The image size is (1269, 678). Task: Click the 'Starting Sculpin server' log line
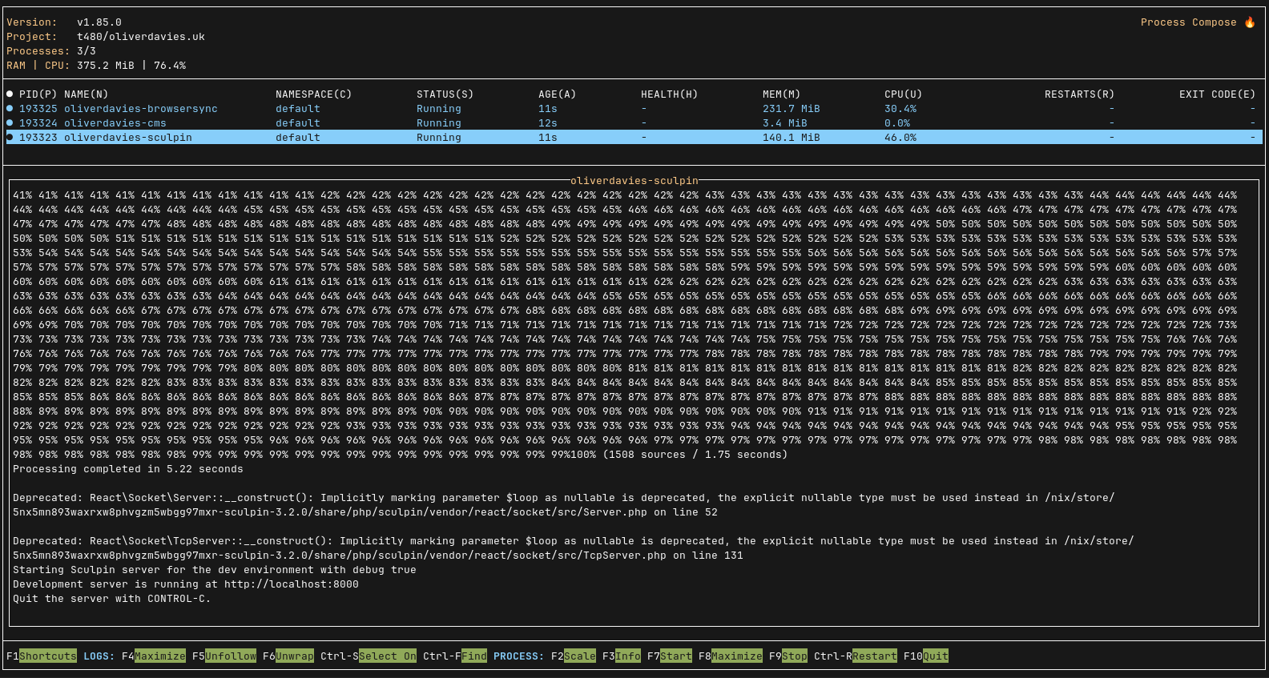click(215, 570)
